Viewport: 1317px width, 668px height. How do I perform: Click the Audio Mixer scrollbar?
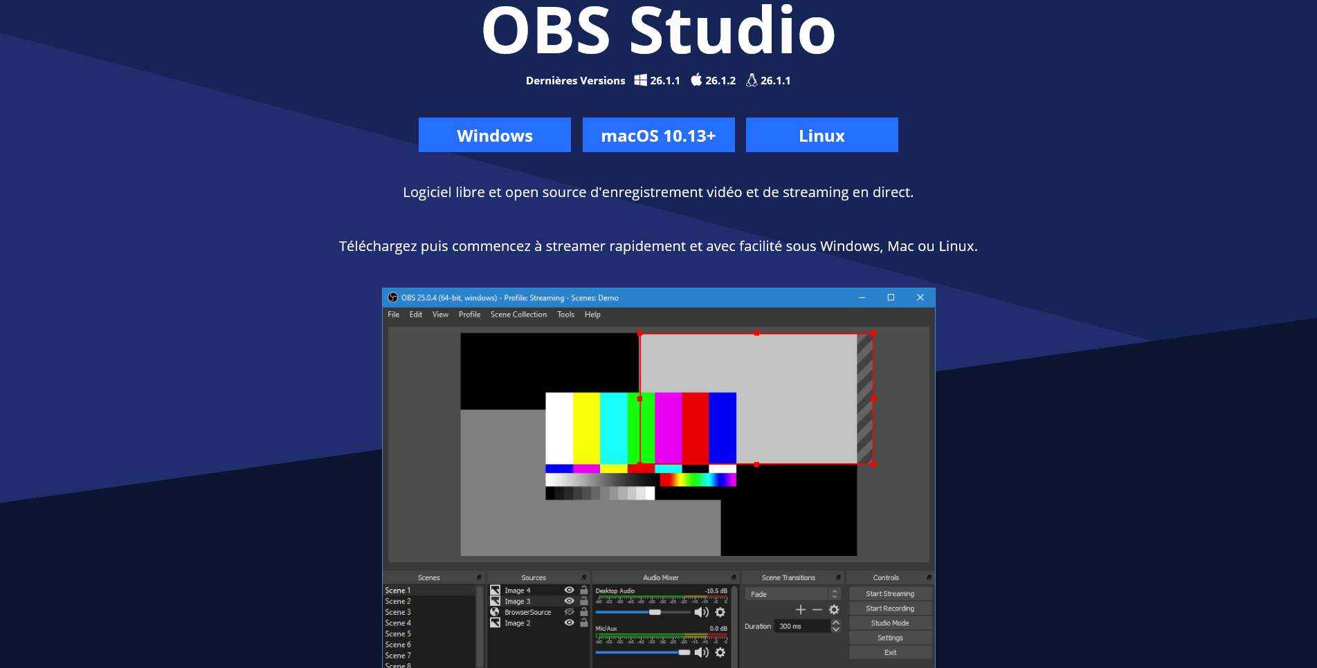pos(734,626)
